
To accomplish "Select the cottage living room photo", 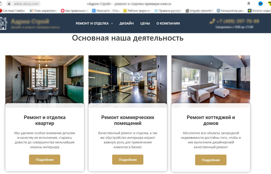I will [211, 79].
